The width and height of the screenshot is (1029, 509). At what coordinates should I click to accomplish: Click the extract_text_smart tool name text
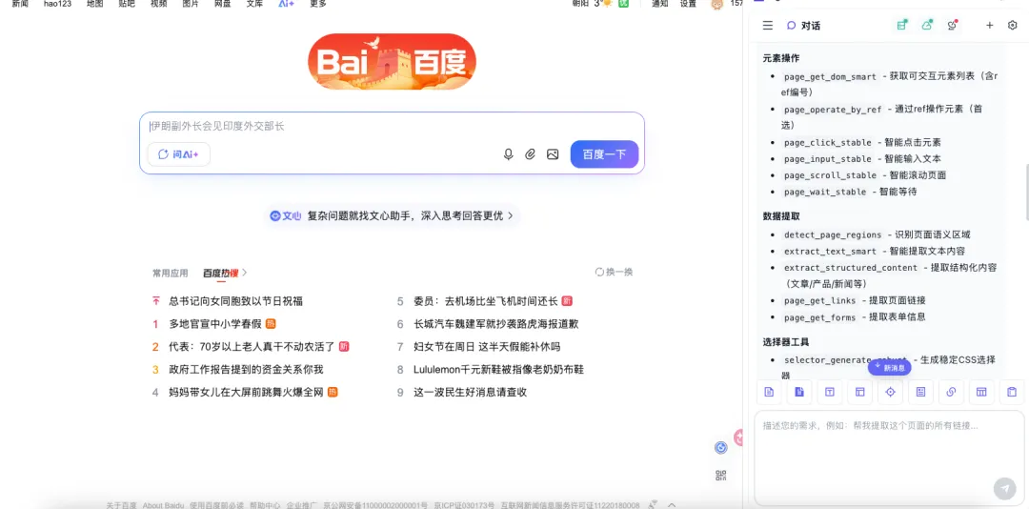(x=830, y=252)
